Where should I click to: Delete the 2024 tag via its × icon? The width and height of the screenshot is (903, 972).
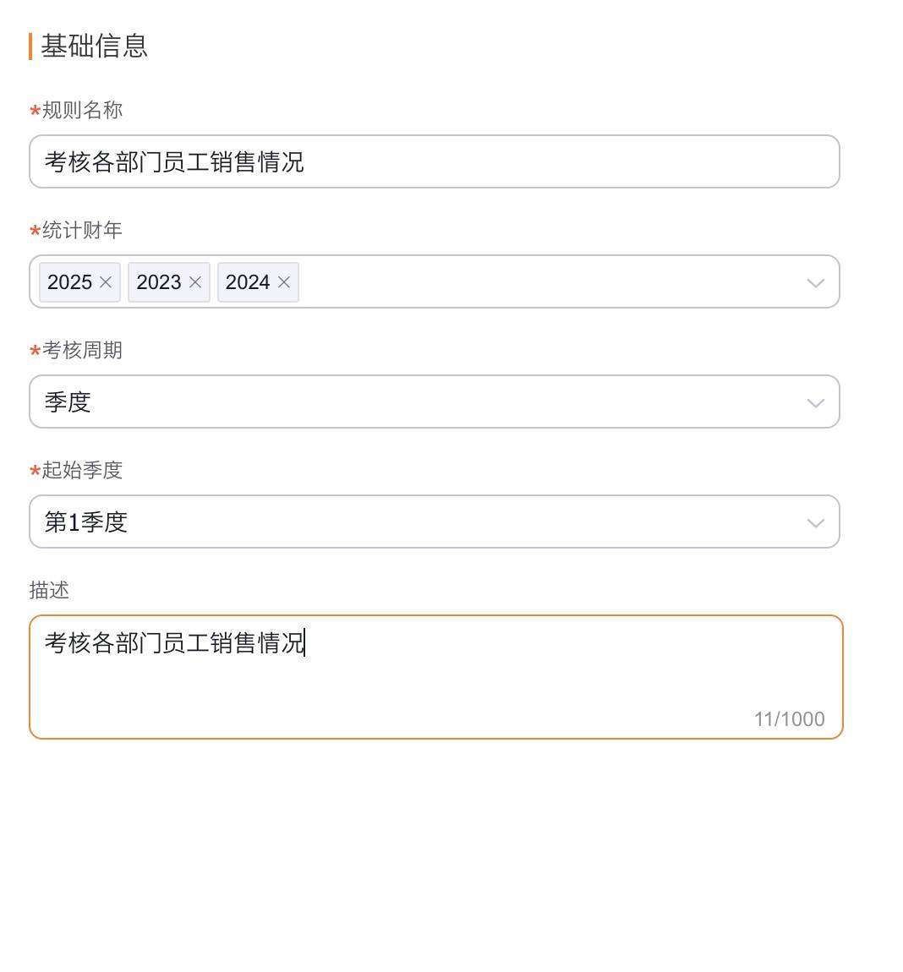(x=284, y=282)
